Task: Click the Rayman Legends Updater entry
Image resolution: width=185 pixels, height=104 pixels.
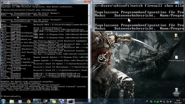Action: [x=44, y=58]
